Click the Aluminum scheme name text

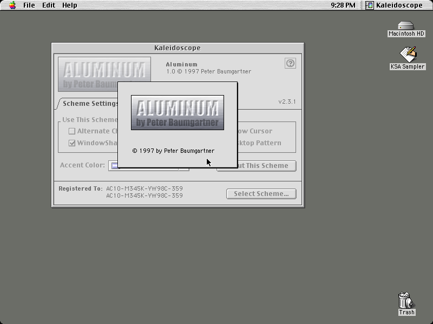click(182, 64)
